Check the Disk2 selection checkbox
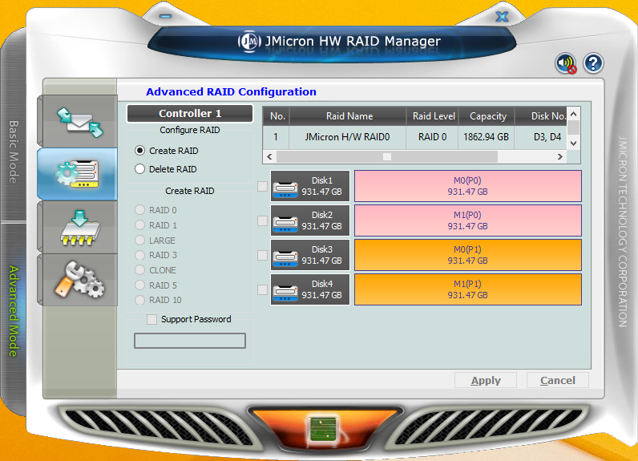 click(x=262, y=221)
